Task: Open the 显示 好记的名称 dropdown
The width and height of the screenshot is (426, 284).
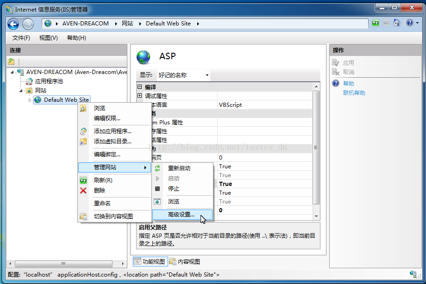Action: (x=183, y=75)
